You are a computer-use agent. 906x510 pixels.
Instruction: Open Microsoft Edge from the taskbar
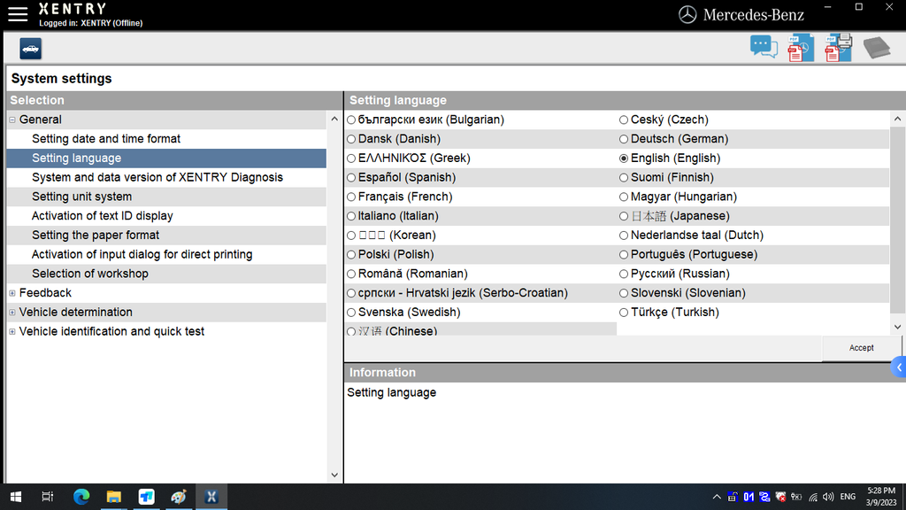tap(81, 497)
